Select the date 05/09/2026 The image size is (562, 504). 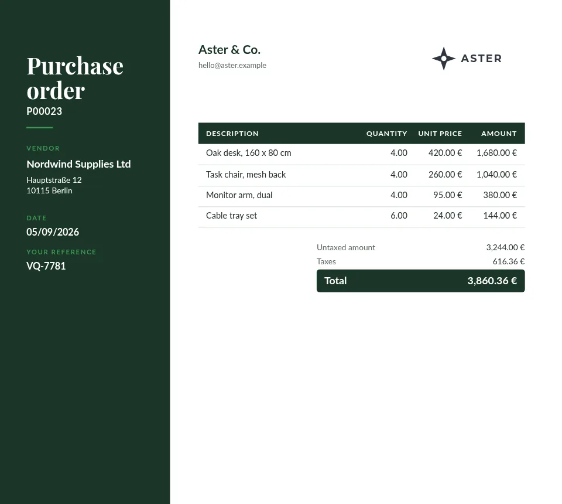[53, 231]
